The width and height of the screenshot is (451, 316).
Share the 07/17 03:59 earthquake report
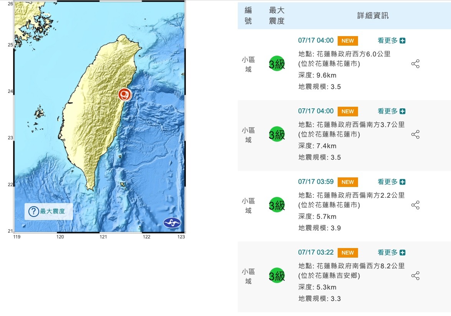(x=415, y=205)
